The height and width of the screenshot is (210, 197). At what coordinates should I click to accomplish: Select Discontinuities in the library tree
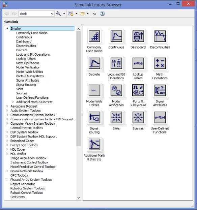click(x=26, y=46)
